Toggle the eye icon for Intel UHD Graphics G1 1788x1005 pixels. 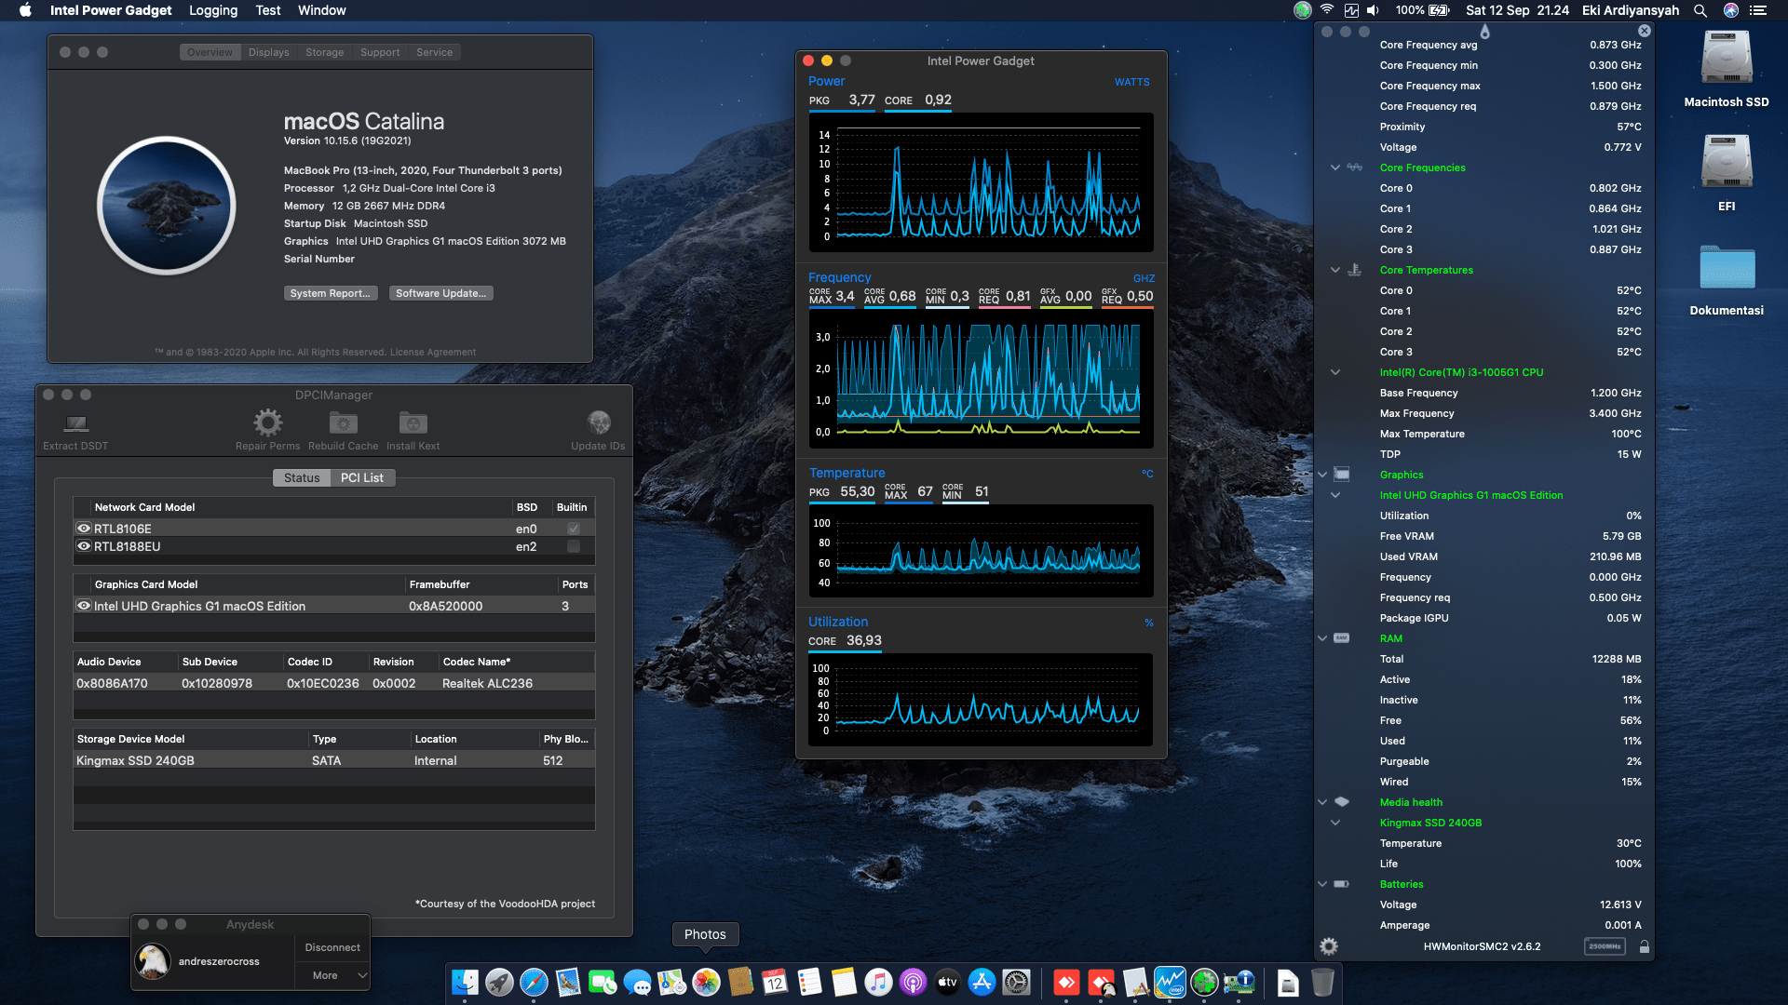coord(83,606)
